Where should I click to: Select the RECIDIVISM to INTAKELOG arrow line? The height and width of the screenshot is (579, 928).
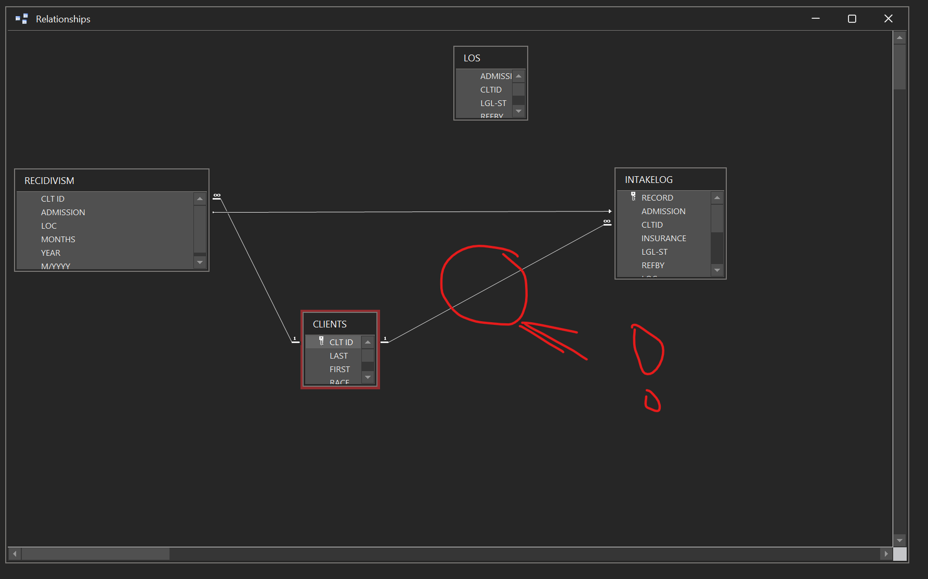click(x=412, y=212)
